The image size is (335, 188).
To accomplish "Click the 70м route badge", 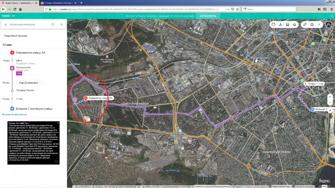I will [19, 74].
